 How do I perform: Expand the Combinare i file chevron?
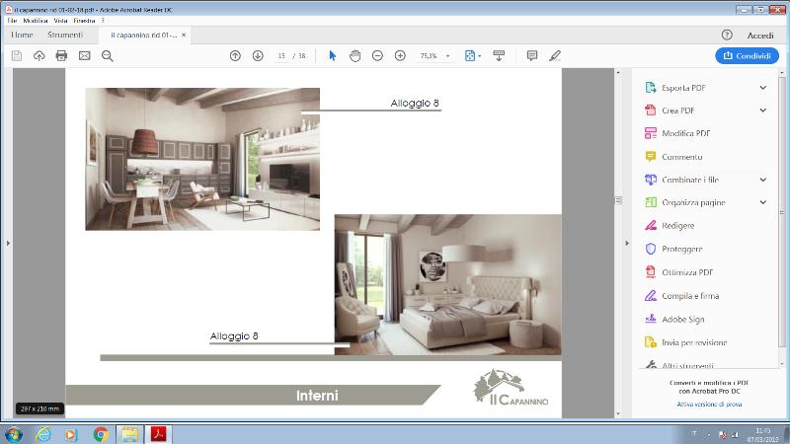762,180
